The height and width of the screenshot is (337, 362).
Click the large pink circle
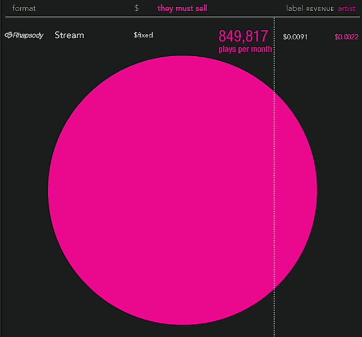182,190
